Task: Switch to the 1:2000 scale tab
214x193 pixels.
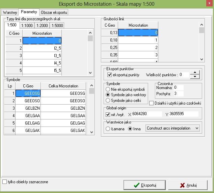Action: (42, 26)
